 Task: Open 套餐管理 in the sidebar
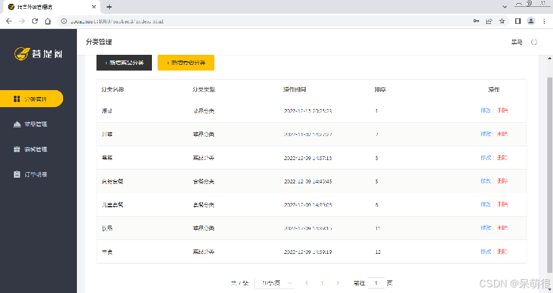click(x=30, y=149)
